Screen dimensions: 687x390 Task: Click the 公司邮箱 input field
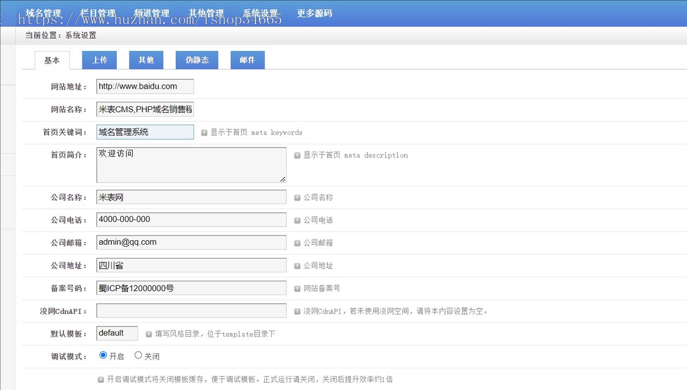click(191, 242)
